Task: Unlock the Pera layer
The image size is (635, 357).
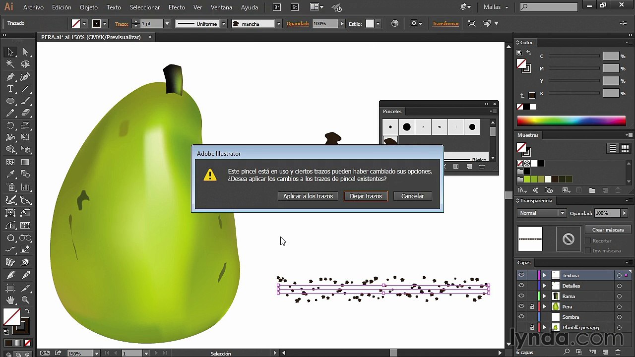Action: click(x=532, y=306)
